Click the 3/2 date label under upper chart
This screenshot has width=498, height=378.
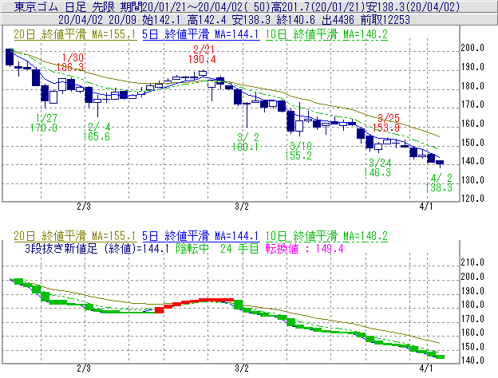[x=242, y=207]
